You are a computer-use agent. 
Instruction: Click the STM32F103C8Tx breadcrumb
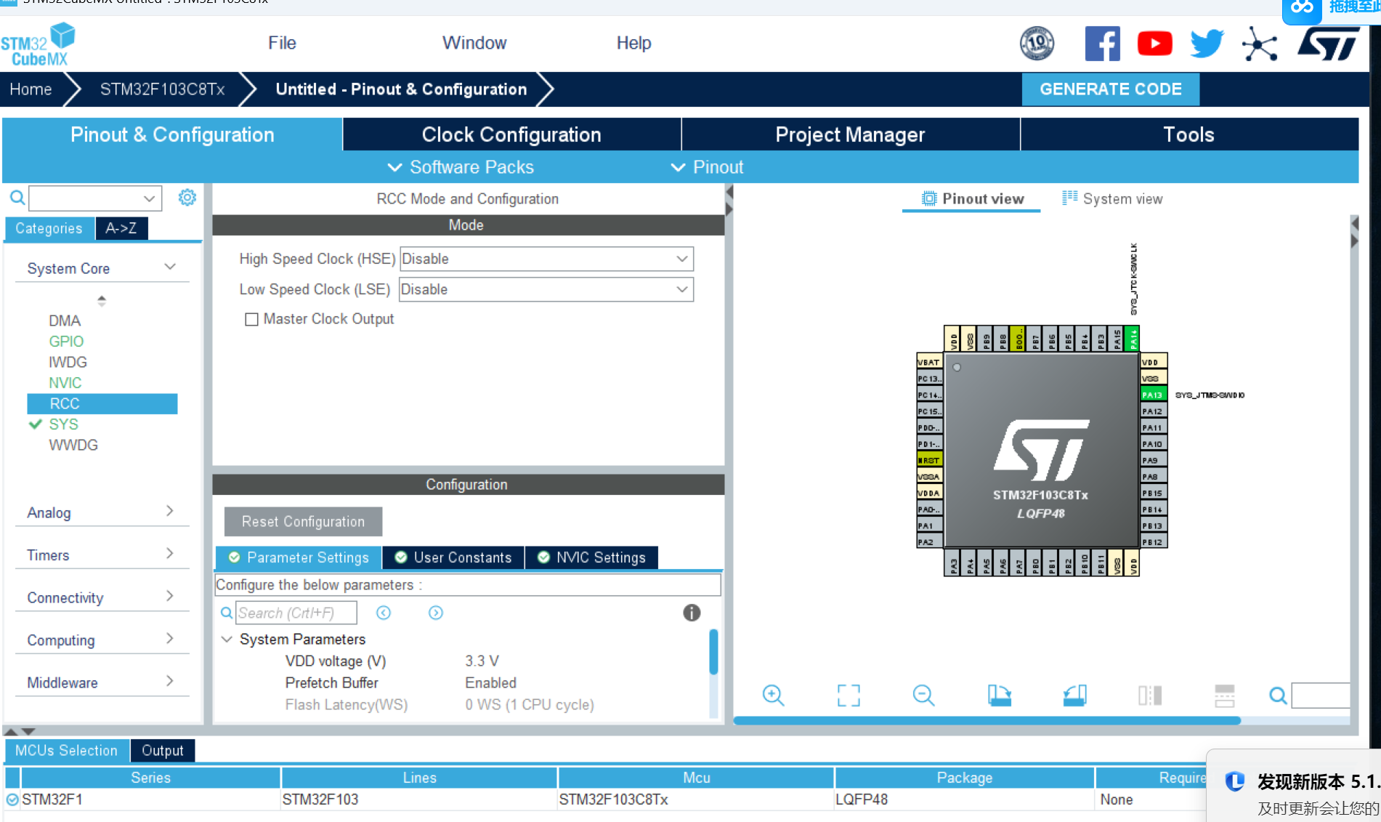162,89
